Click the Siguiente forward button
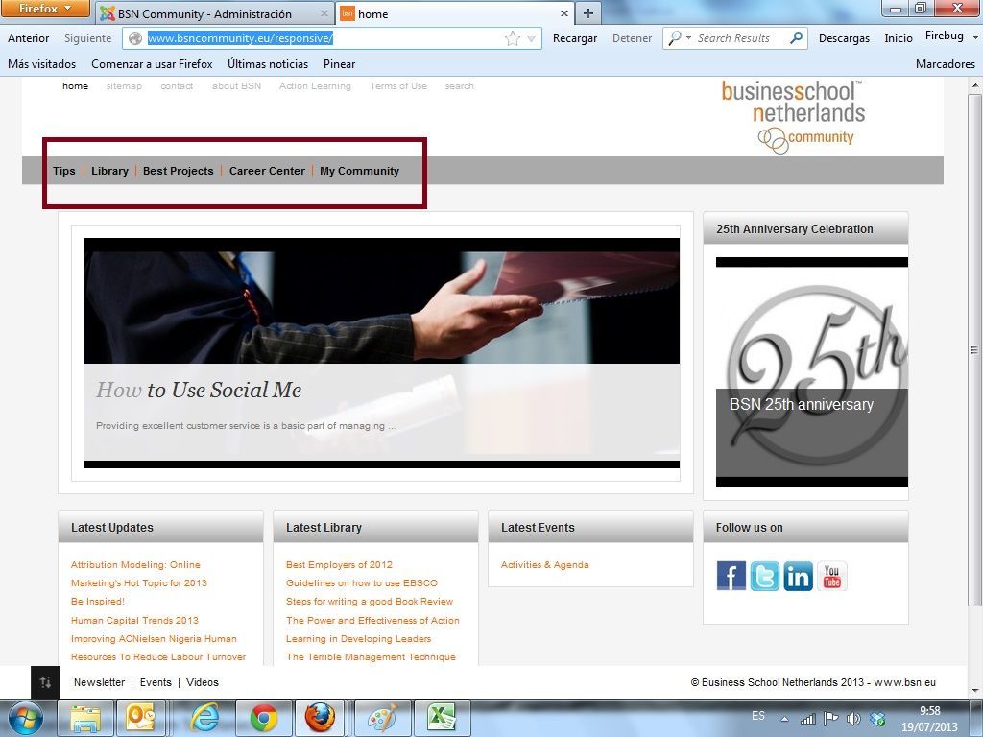983x737 pixels. [x=87, y=38]
